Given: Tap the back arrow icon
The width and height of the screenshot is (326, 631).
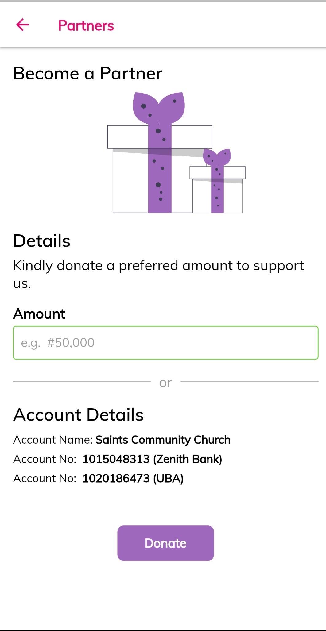Looking at the screenshot, I should point(23,25).
